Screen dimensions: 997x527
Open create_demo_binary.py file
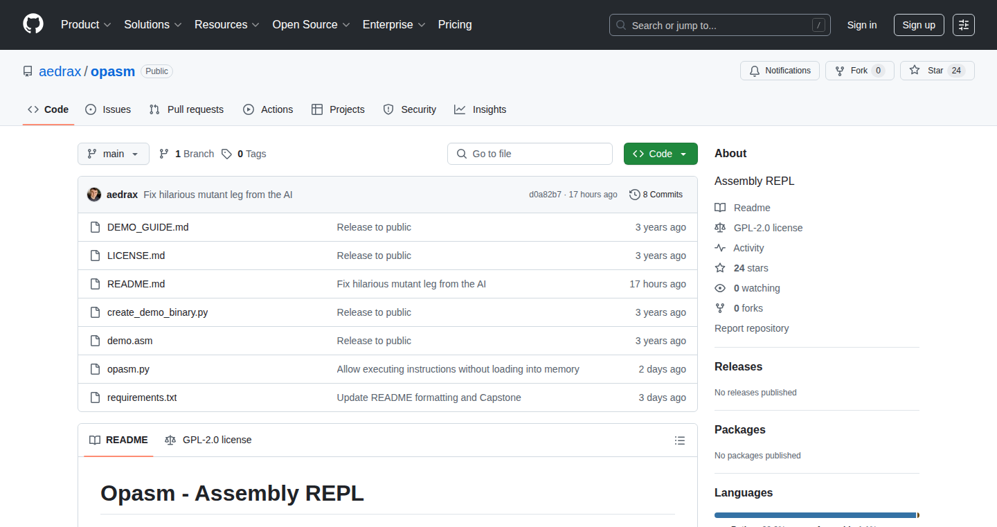158,312
